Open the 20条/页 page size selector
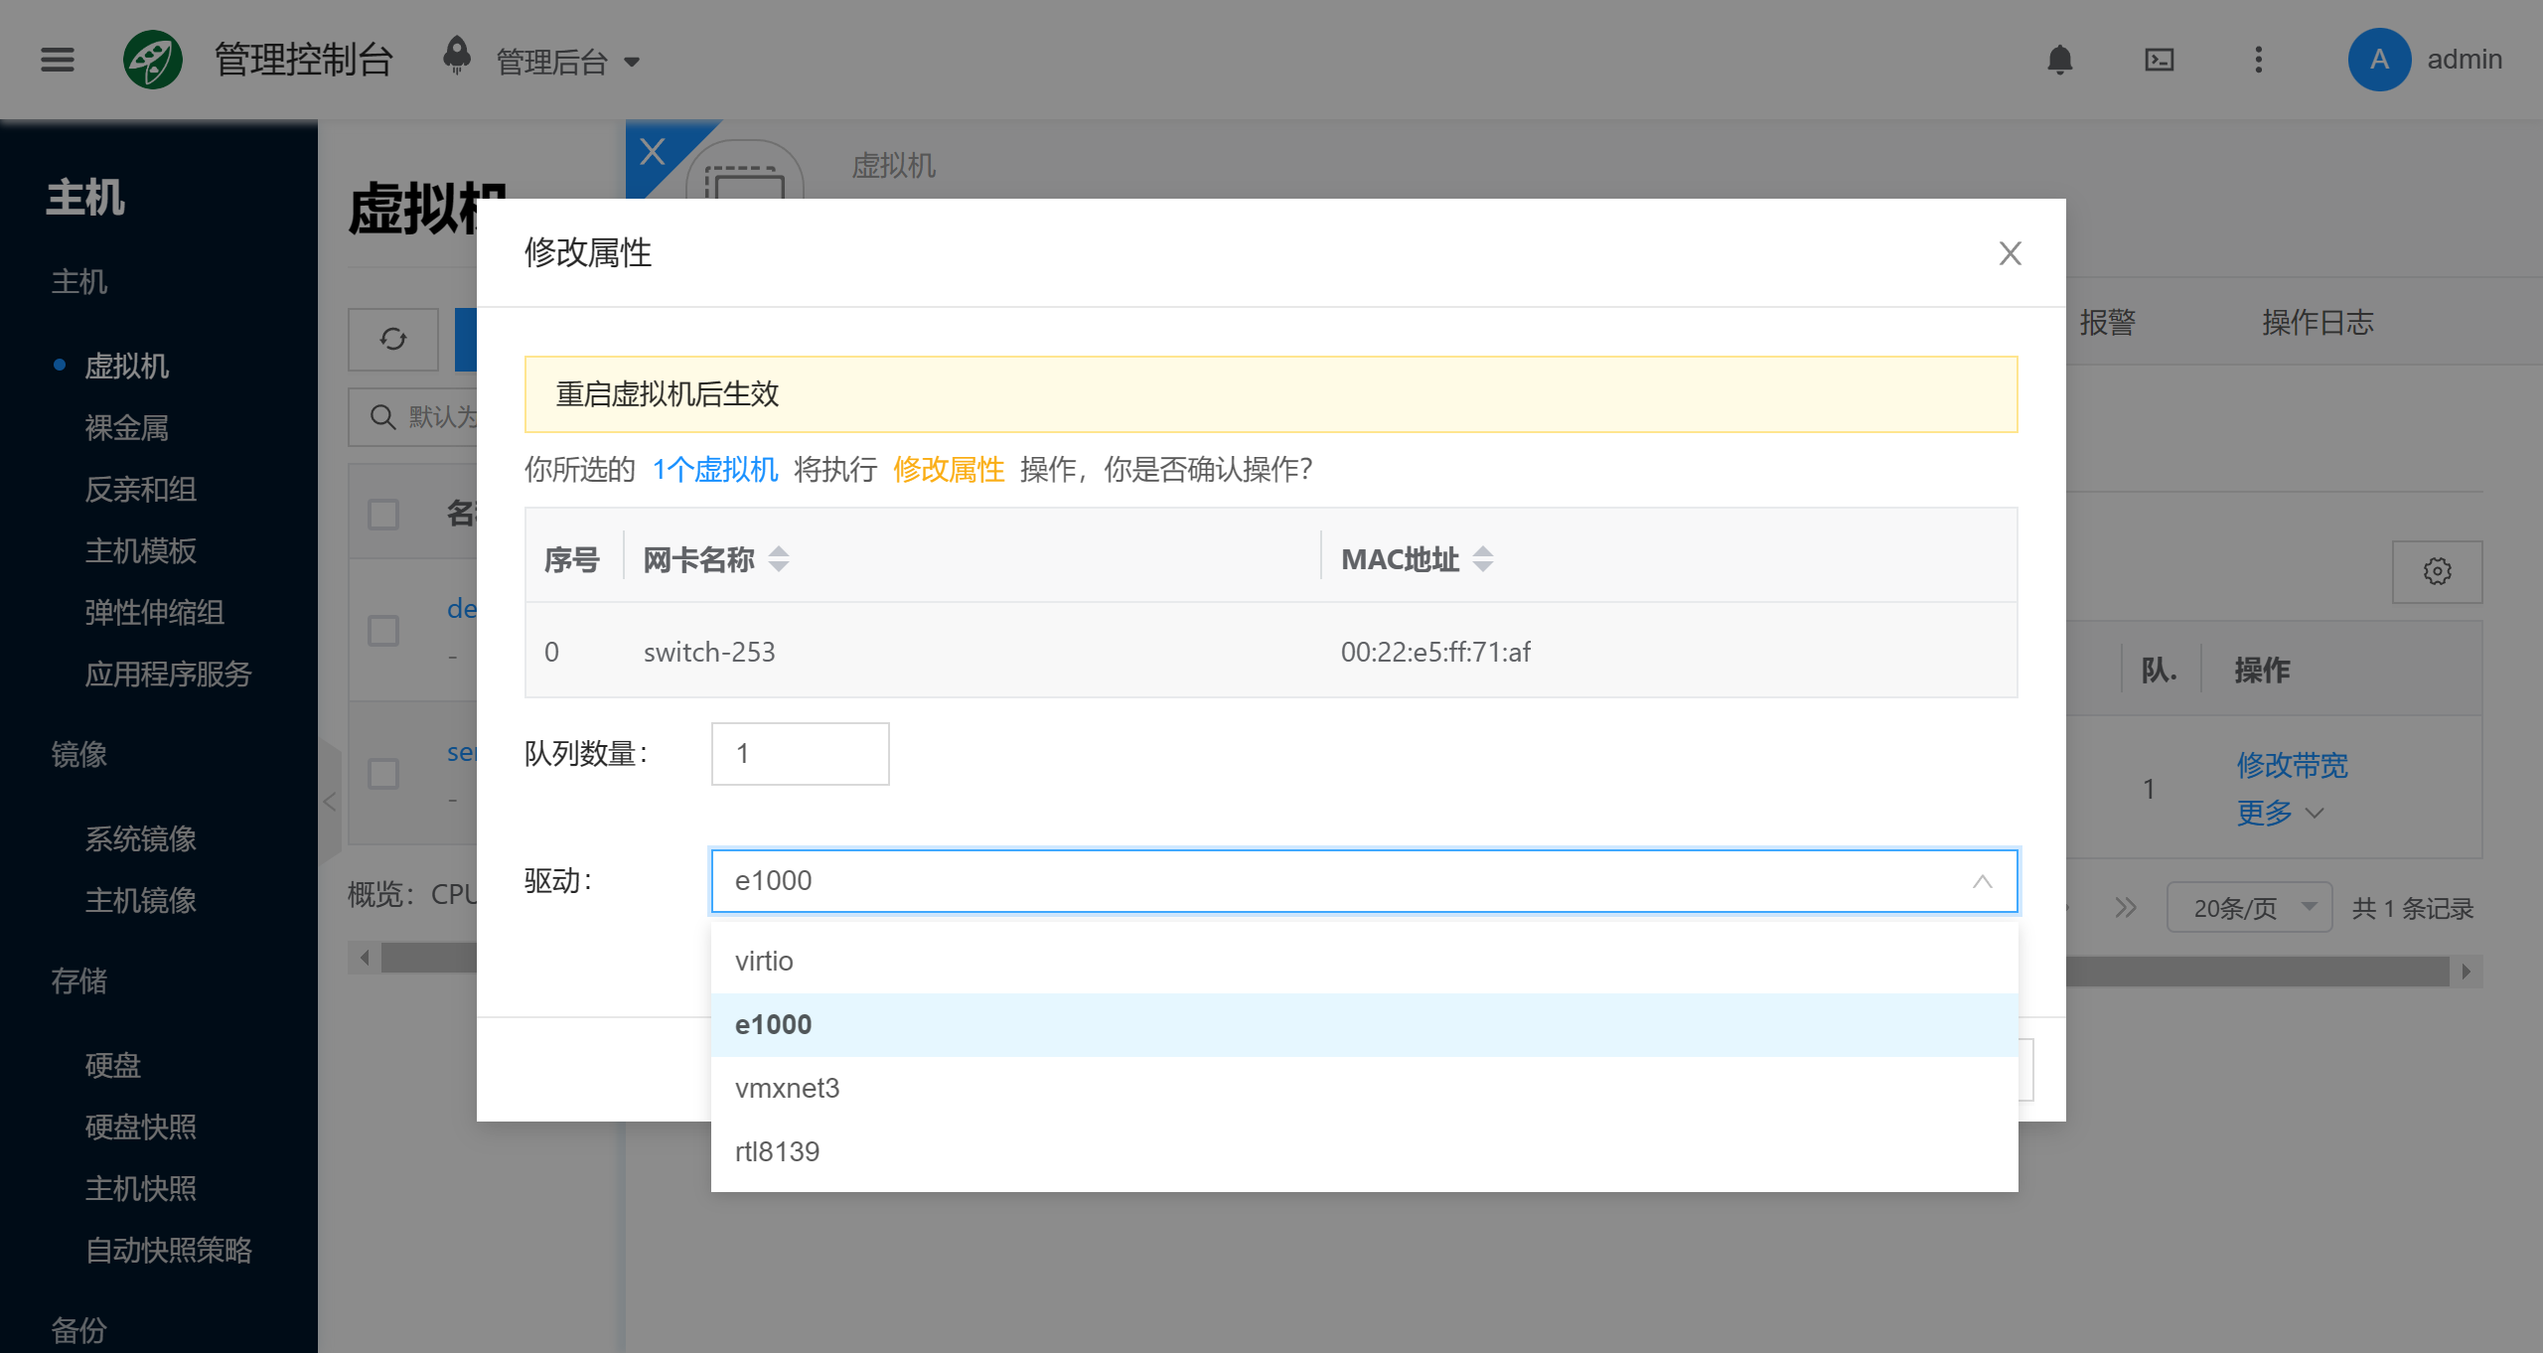 (x=2250, y=908)
